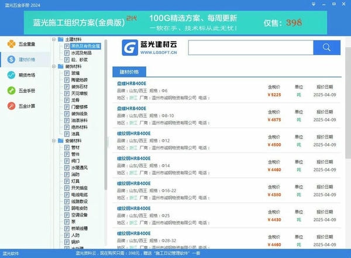Image resolution: width=351 pixels, height=258 pixels.
Task: Click the document icon beside 洁具
Action: (x=67, y=134)
